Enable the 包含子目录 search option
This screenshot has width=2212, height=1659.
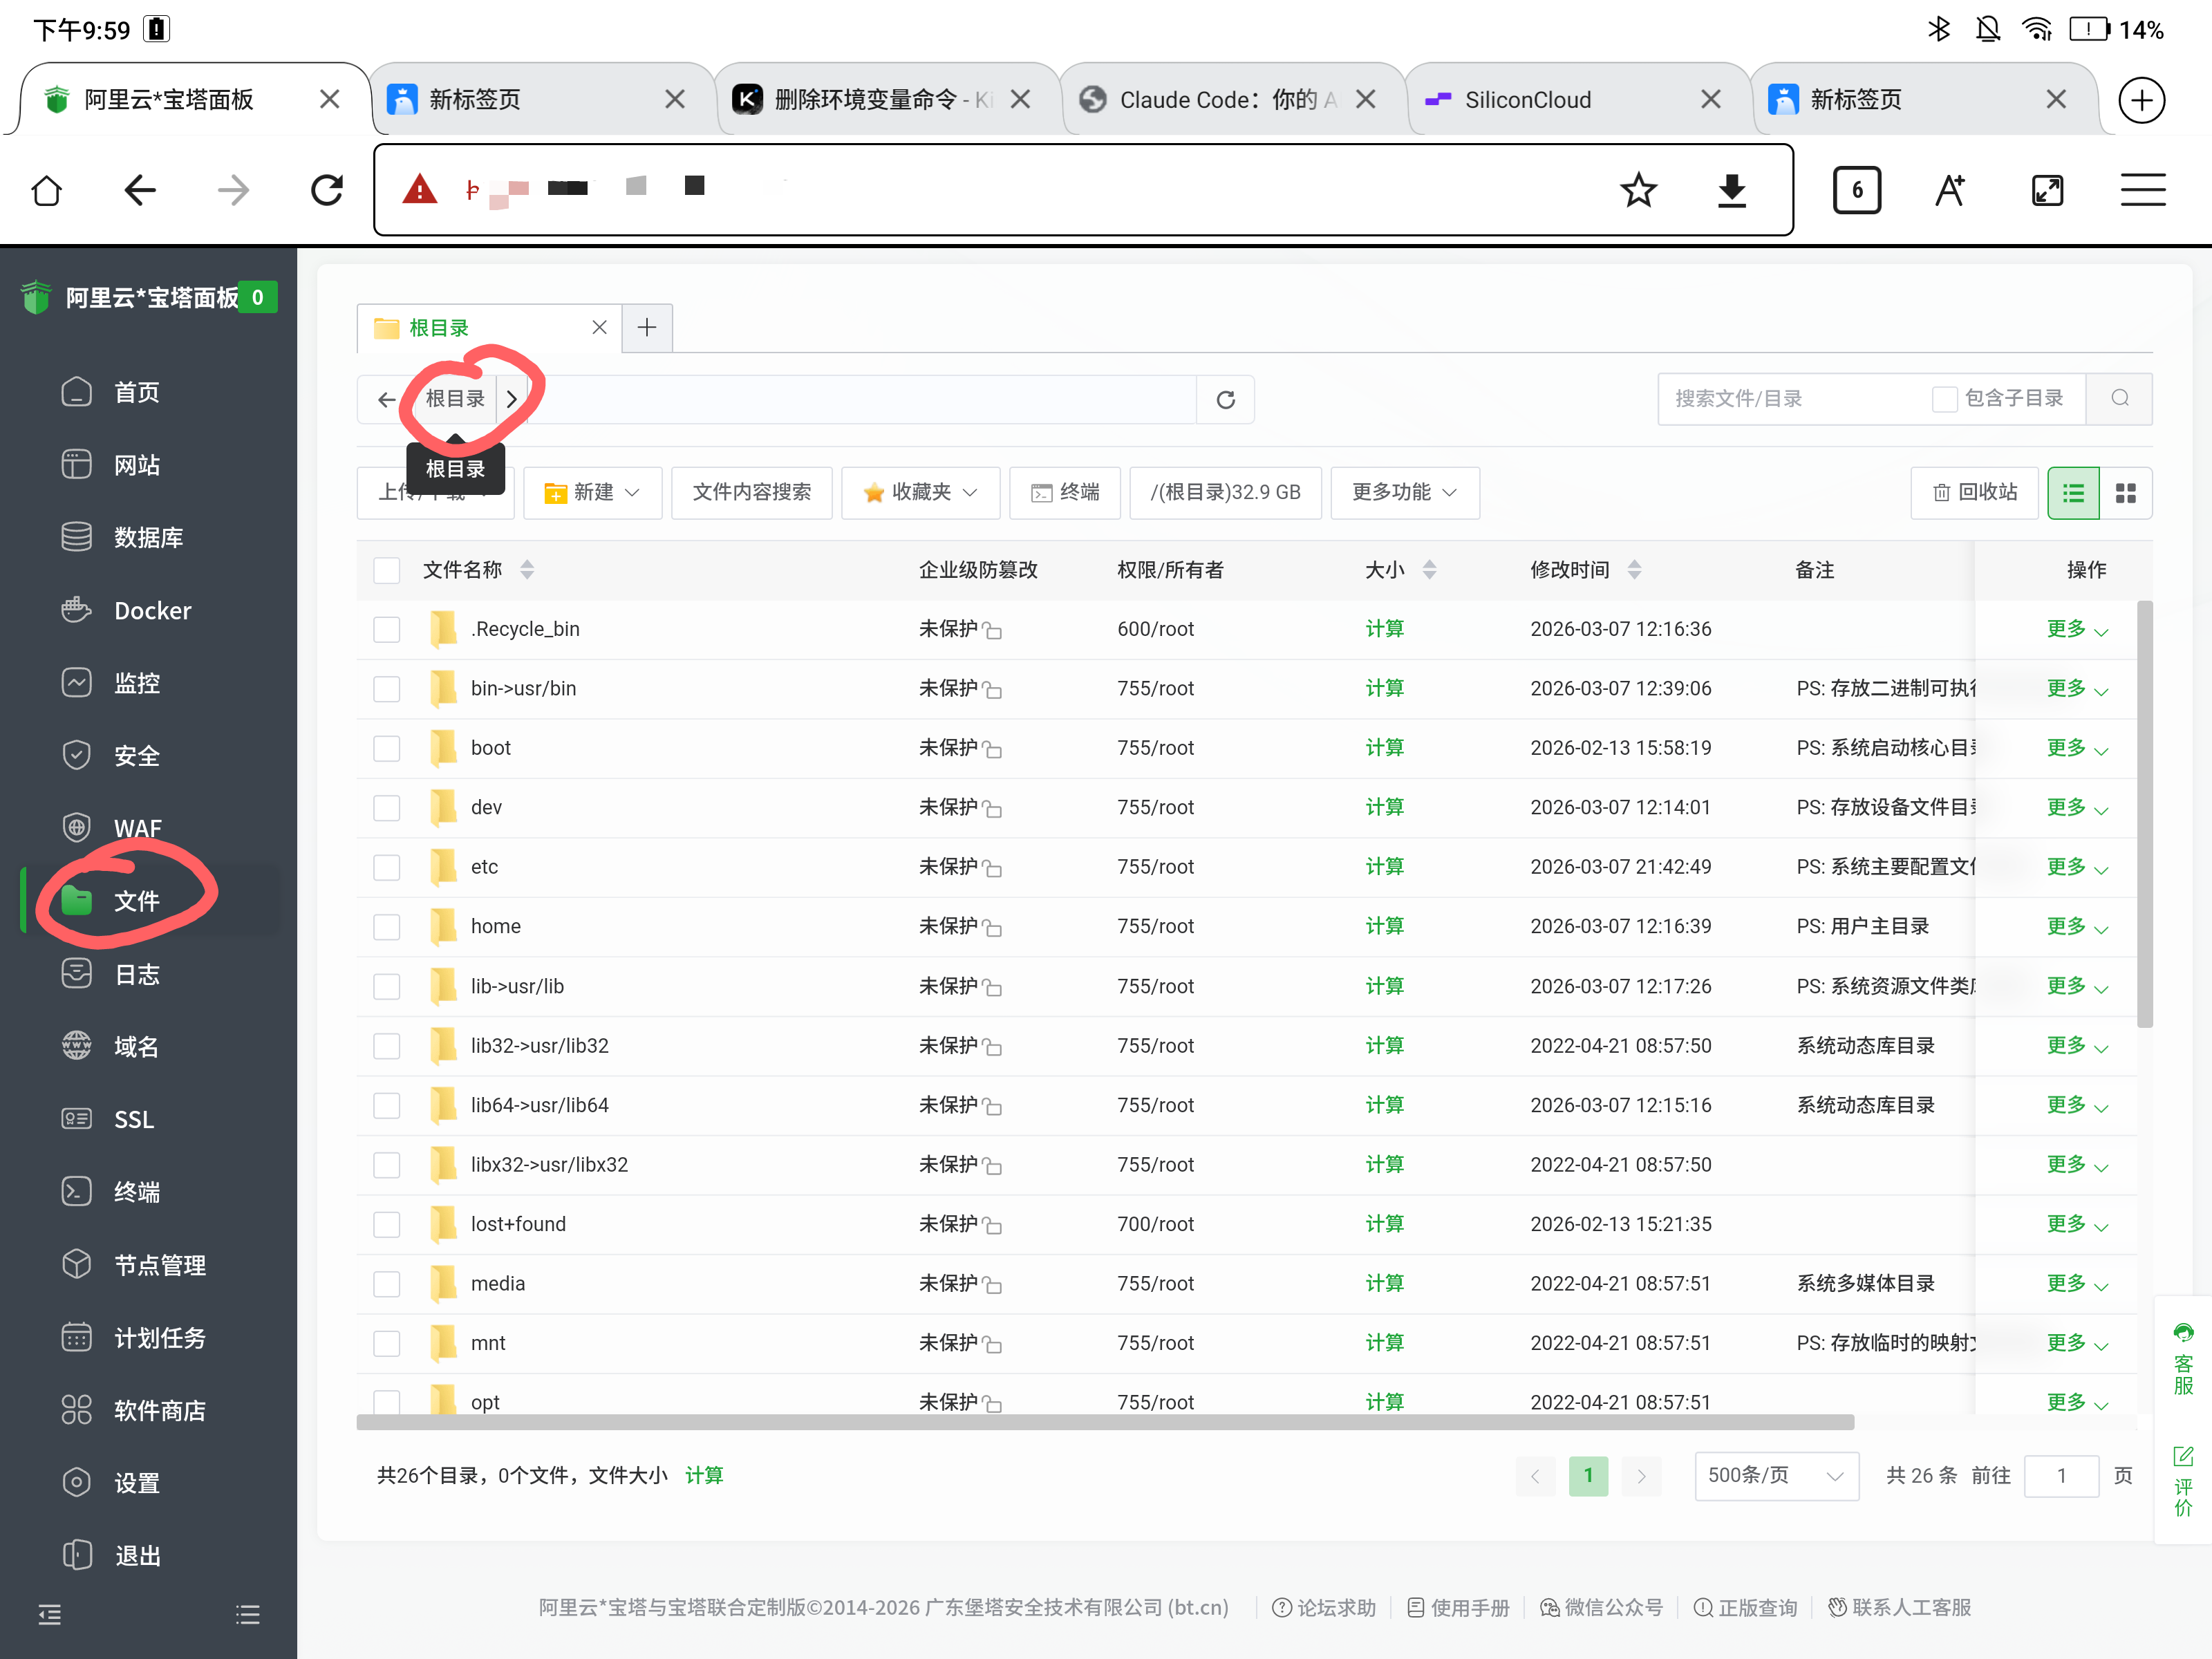pos(1944,398)
